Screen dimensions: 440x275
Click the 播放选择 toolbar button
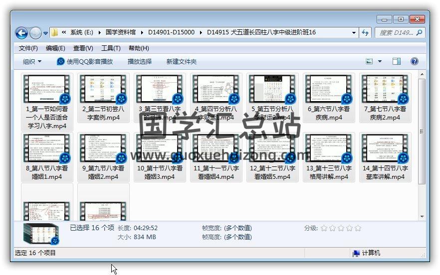coord(140,61)
